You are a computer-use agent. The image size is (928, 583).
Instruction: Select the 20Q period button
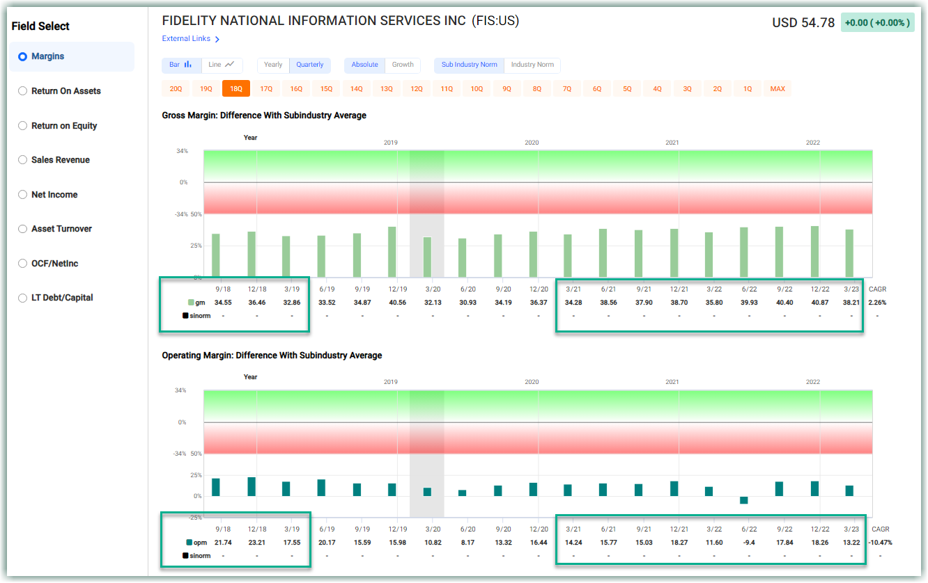[176, 89]
